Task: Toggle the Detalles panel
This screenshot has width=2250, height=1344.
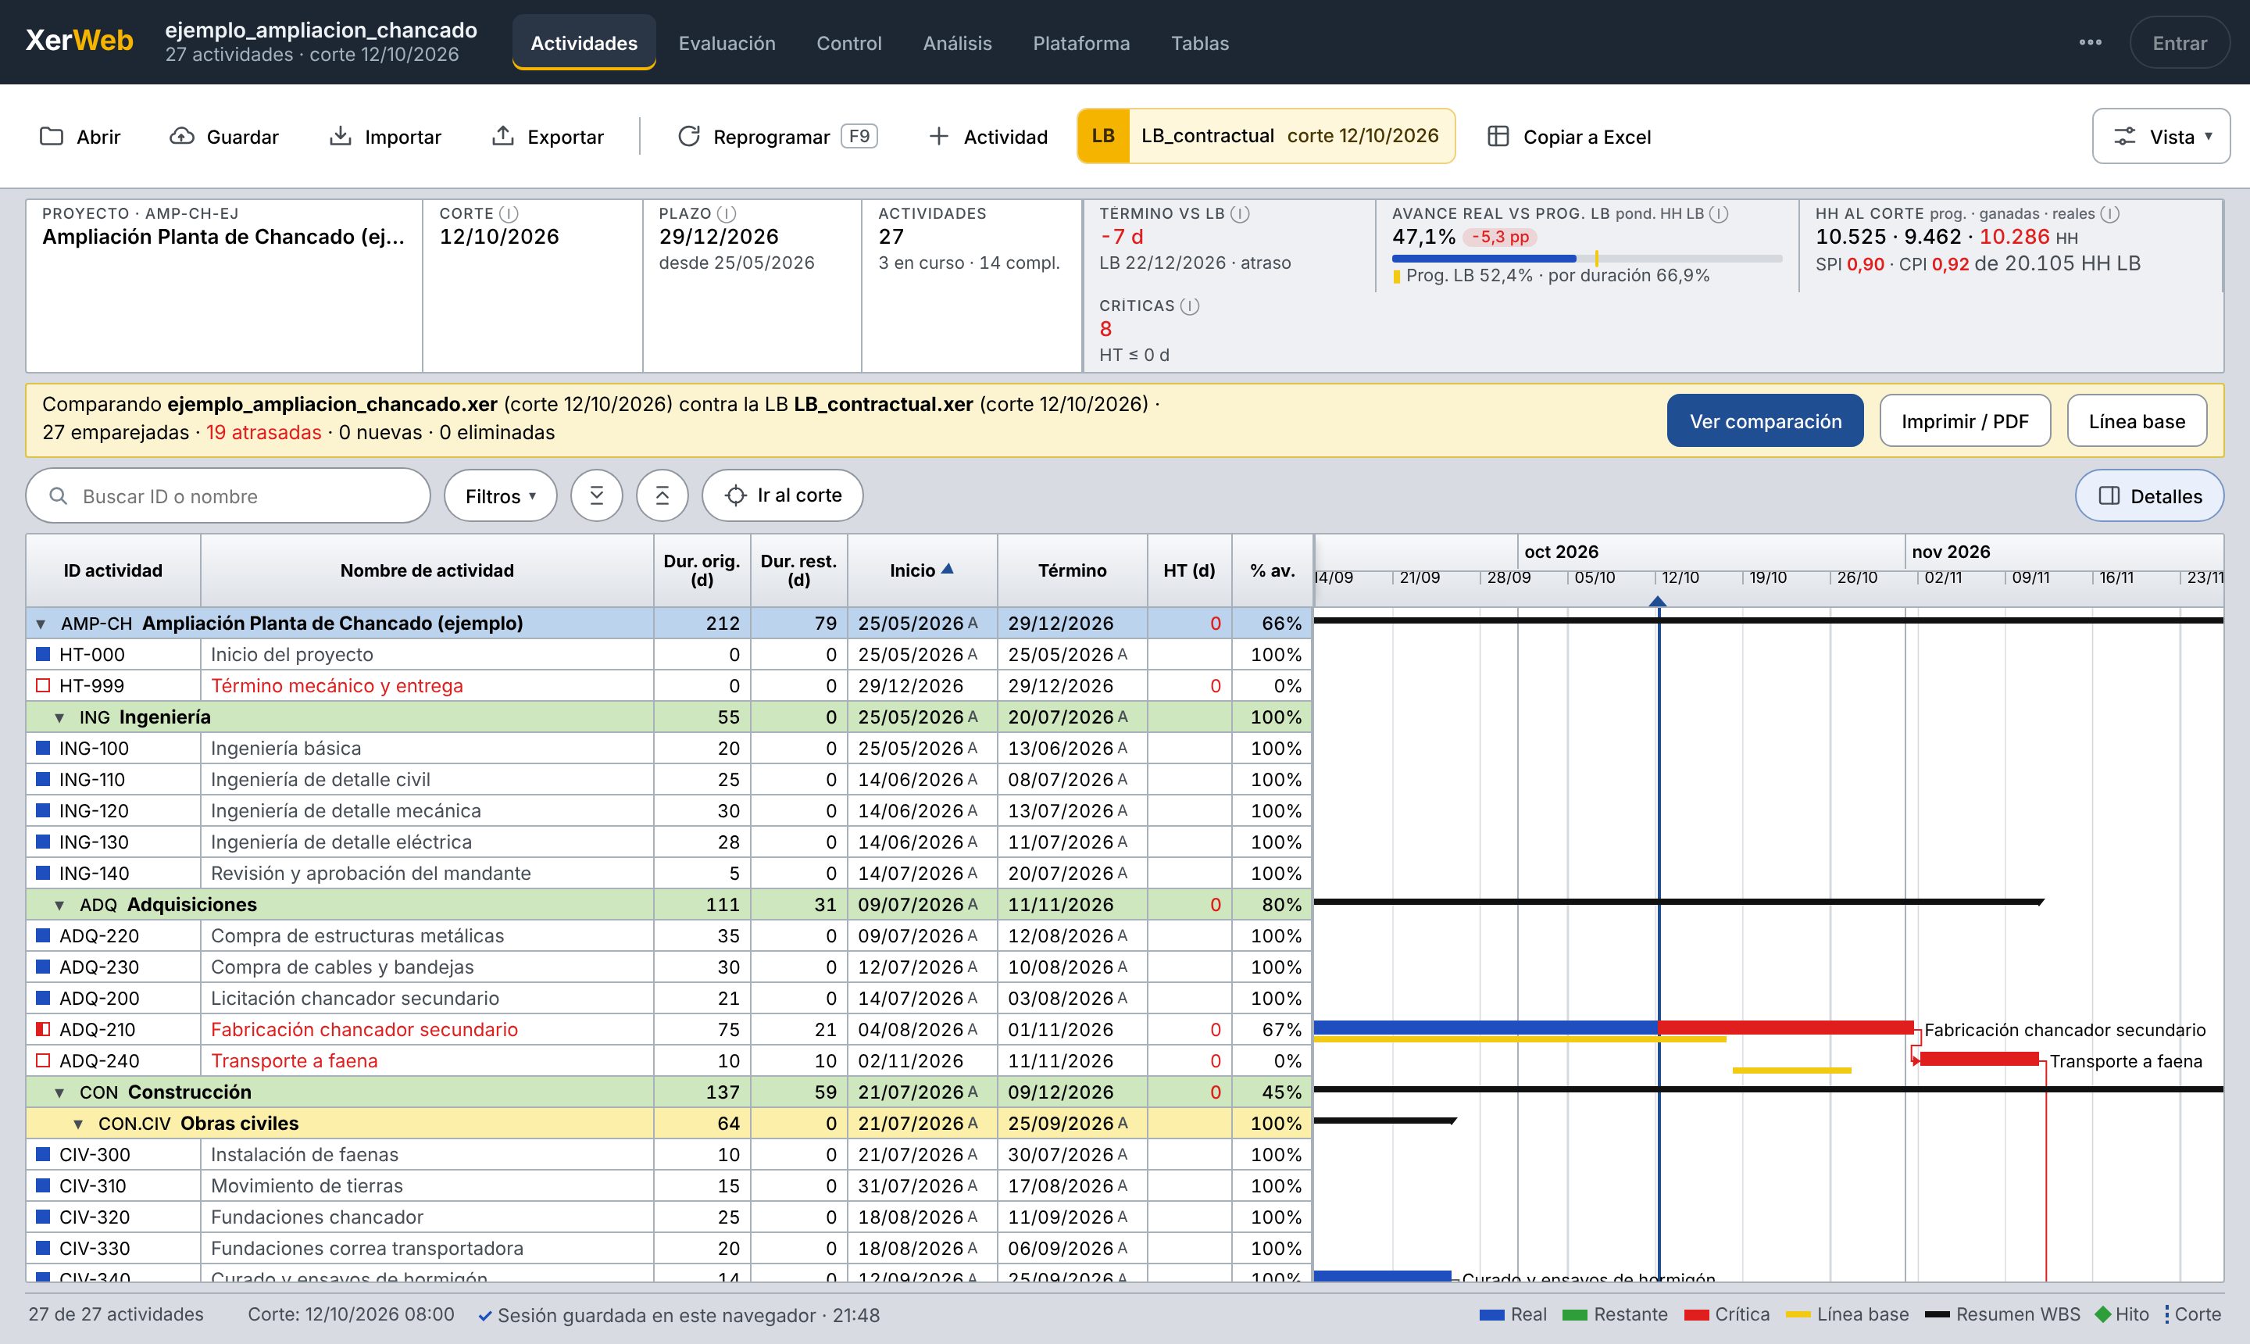Action: [2148, 495]
